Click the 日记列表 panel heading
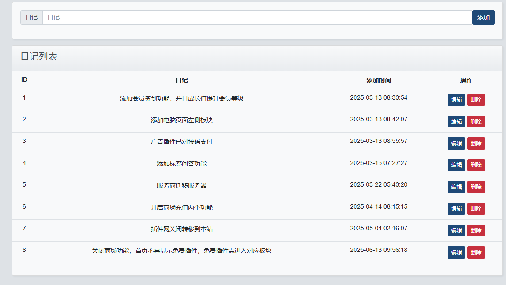This screenshot has width=506, height=285. pos(39,56)
